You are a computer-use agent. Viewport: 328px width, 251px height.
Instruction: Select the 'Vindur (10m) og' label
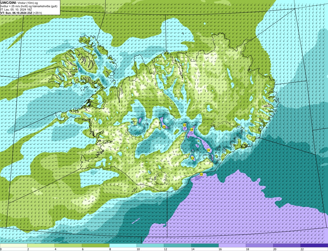pyautogui.click(x=28, y=3)
